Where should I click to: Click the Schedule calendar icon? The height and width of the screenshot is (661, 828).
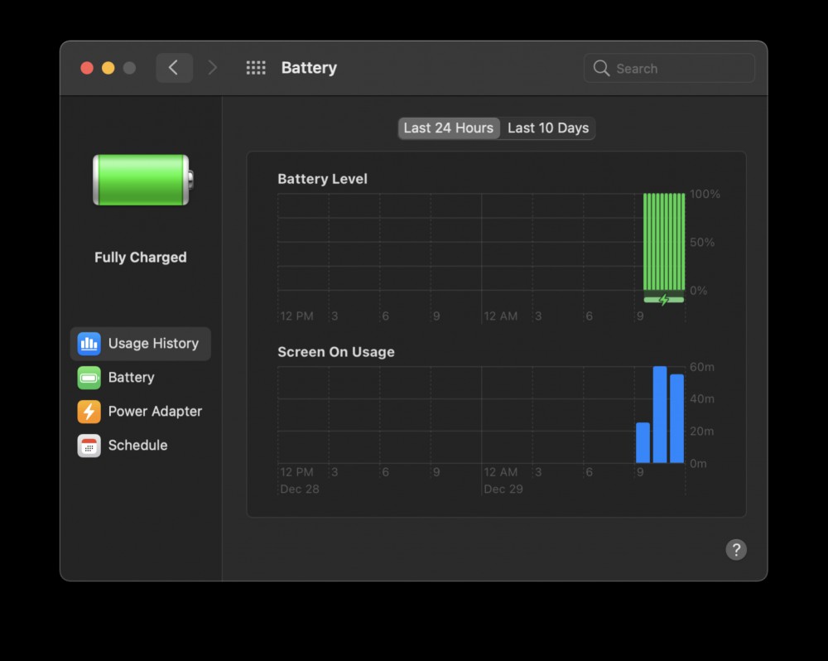pyautogui.click(x=89, y=446)
